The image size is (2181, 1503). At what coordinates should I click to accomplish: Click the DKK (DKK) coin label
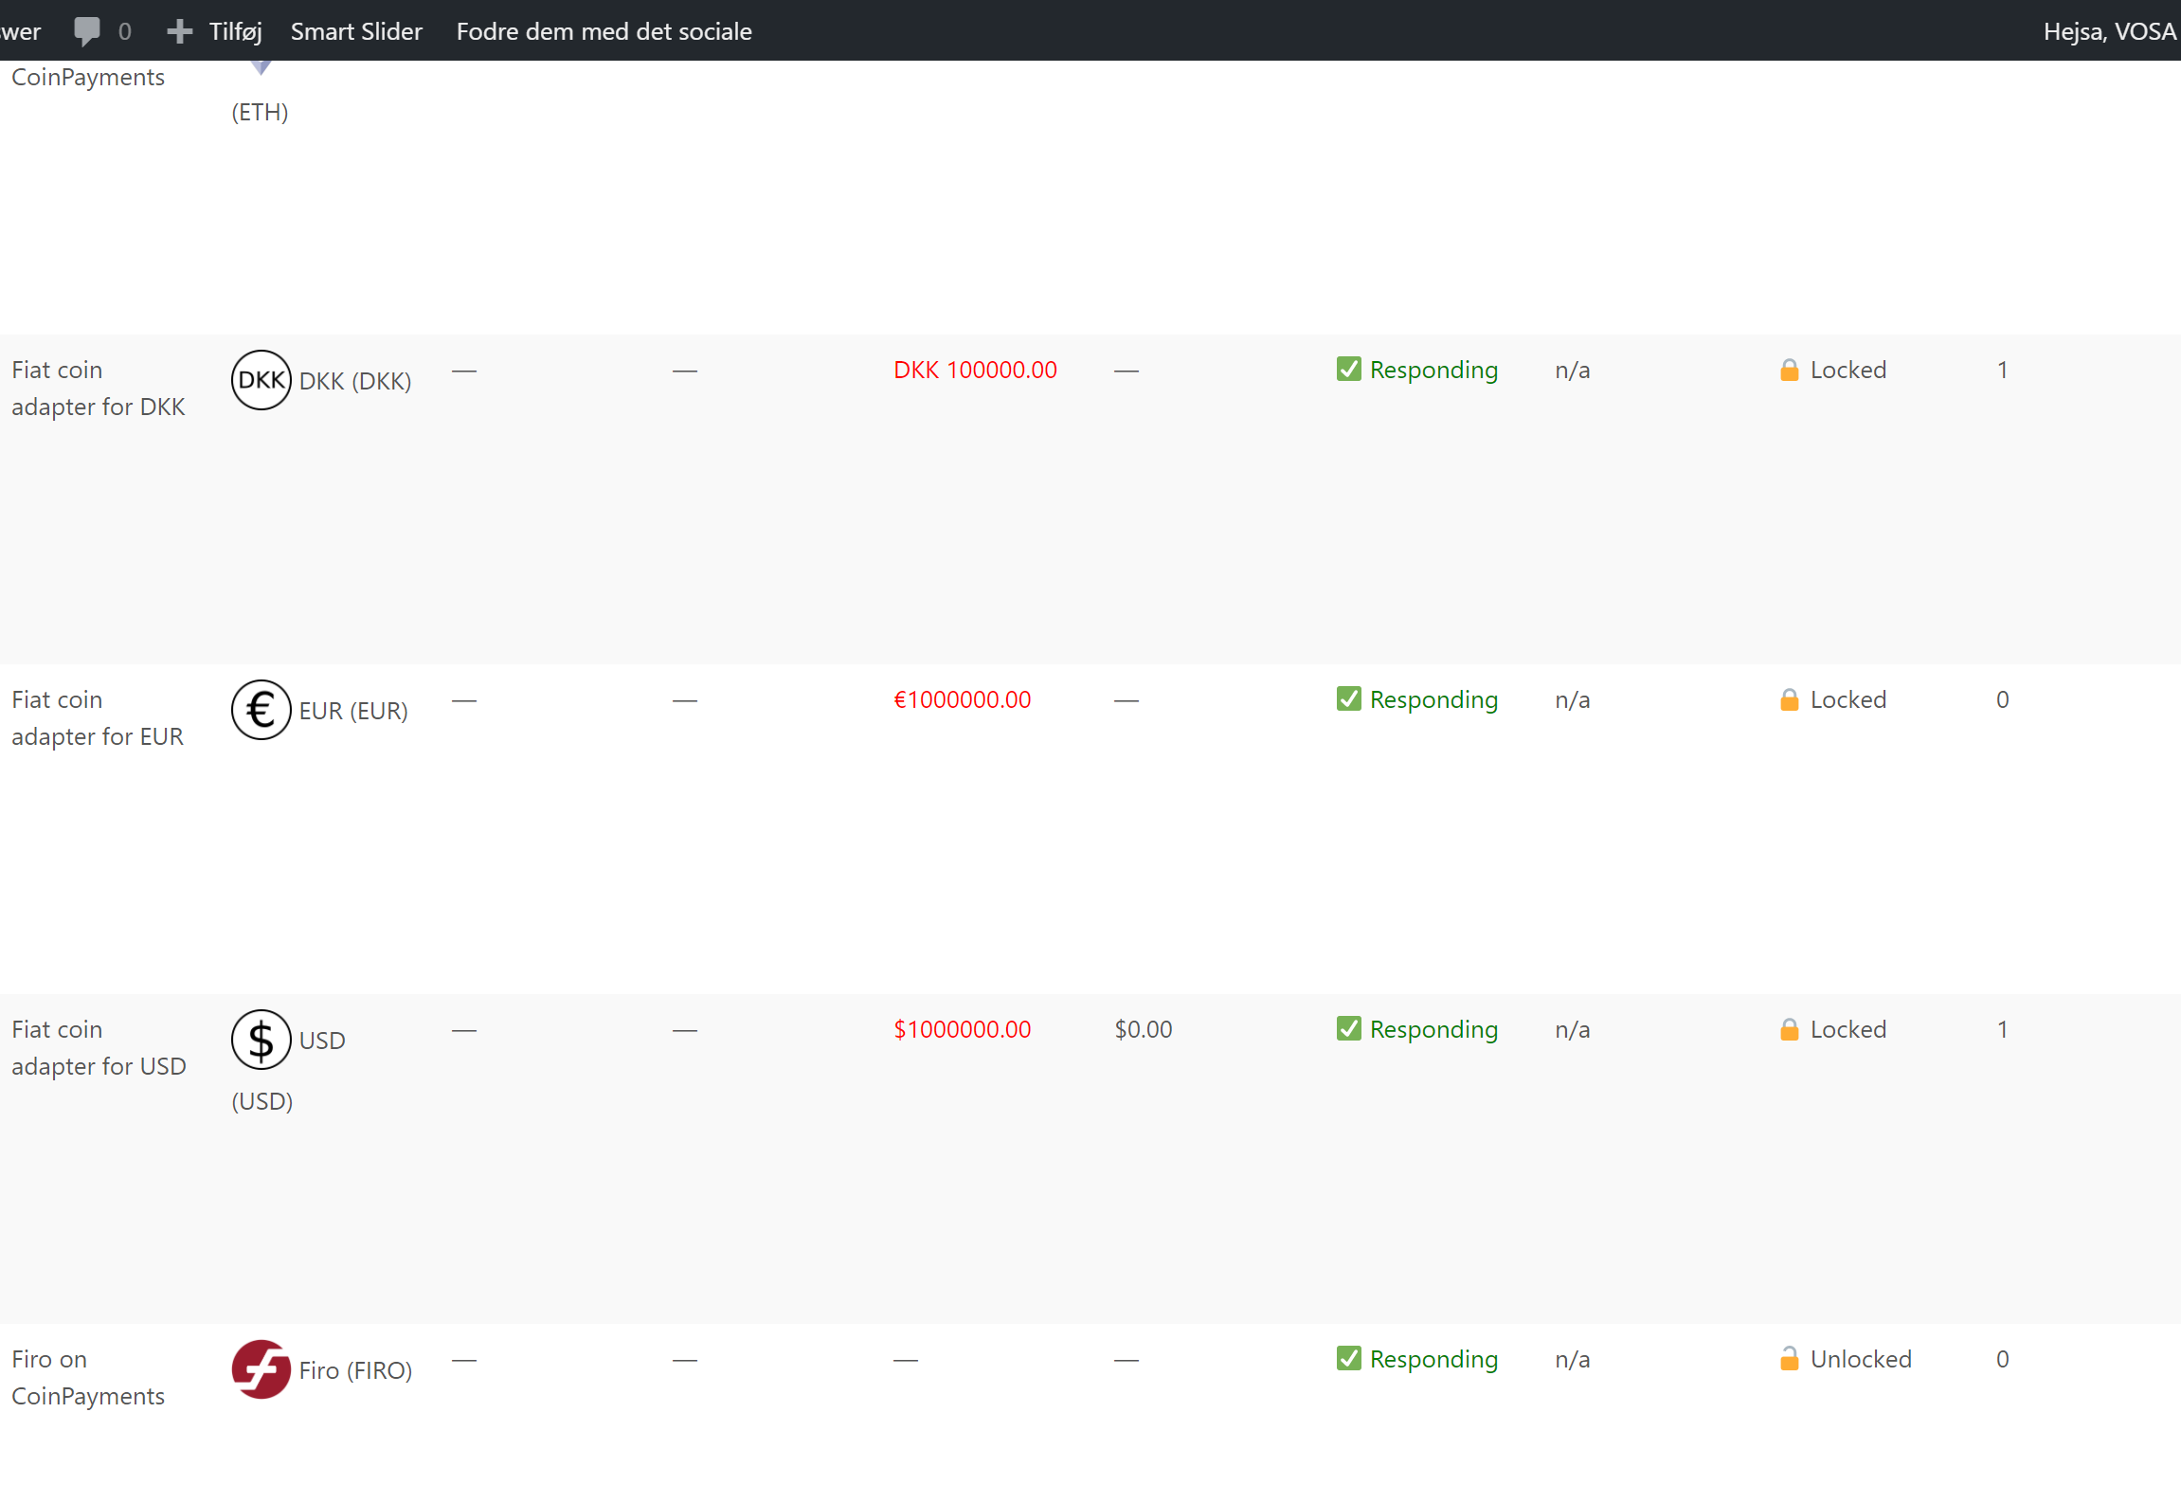pyautogui.click(x=355, y=381)
